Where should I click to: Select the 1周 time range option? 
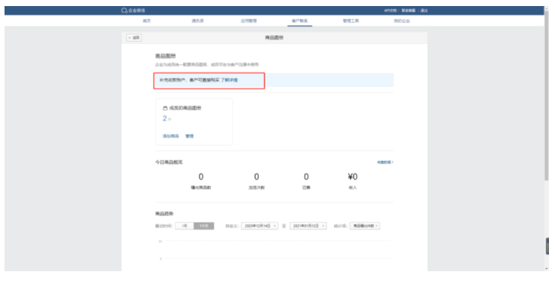pyautogui.click(x=184, y=226)
